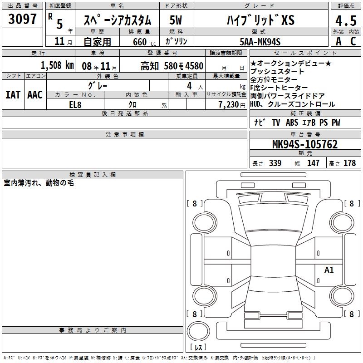Click displacement value 660 cc
This screenshot has width=363, height=363.
click(144, 42)
